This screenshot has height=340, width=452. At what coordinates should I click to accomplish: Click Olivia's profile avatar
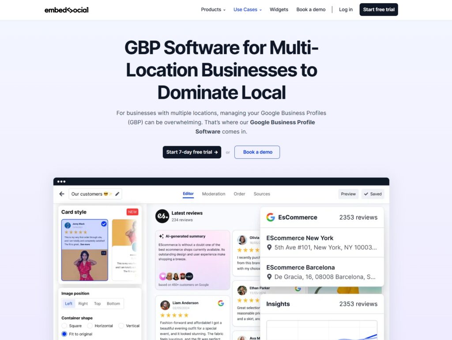tap(242, 240)
